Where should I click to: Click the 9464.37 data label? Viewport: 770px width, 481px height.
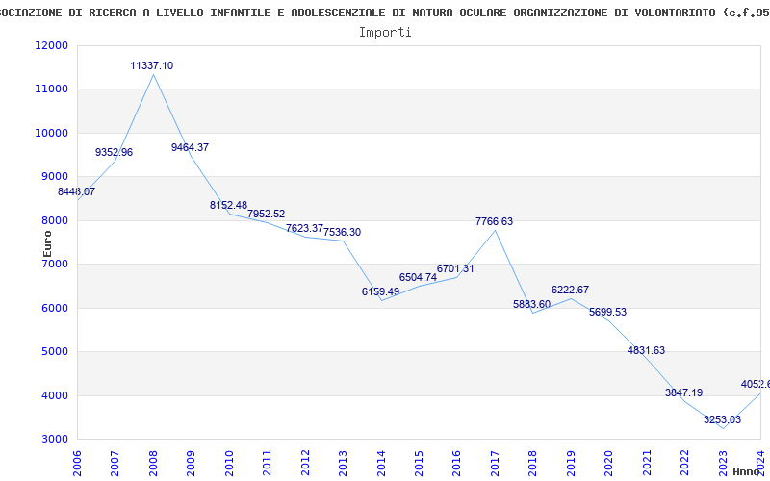(x=190, y=147)
